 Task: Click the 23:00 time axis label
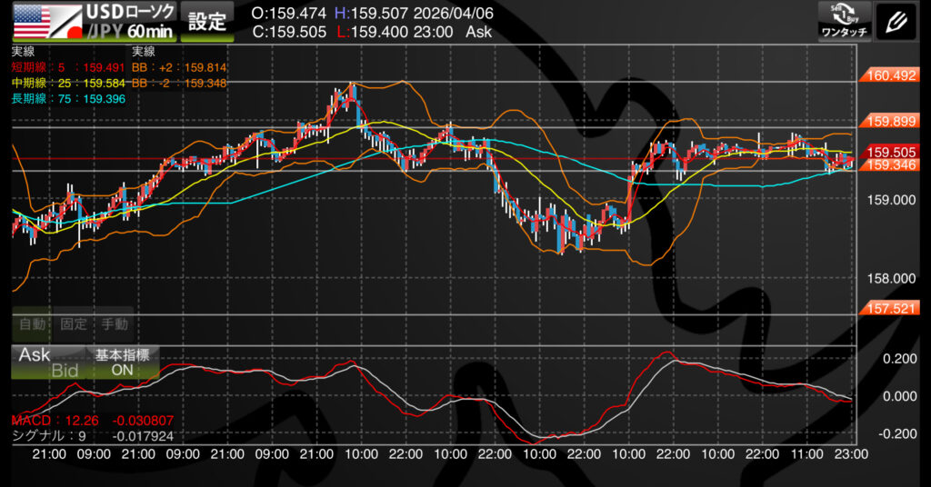(x=851, y=453)
